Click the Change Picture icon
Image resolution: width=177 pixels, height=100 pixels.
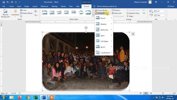(x=36, y=11)
